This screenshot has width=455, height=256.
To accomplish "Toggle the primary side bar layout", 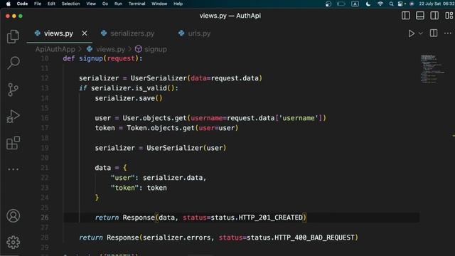I will click(x=406, y=16).
